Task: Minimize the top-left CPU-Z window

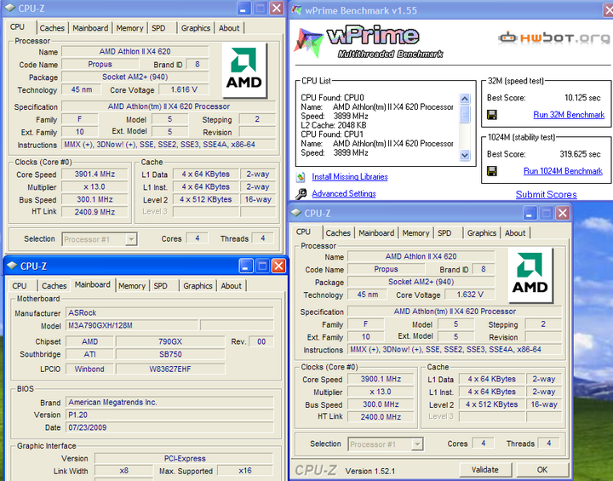Action: coord(243,9)
